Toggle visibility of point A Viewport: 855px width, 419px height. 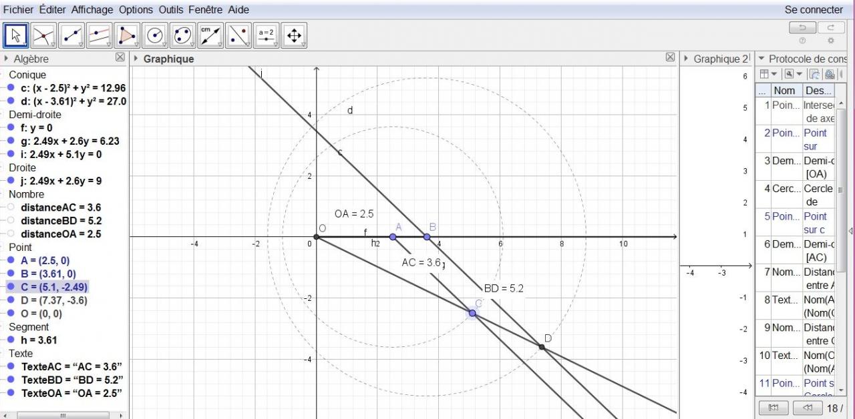pos(11,260)
